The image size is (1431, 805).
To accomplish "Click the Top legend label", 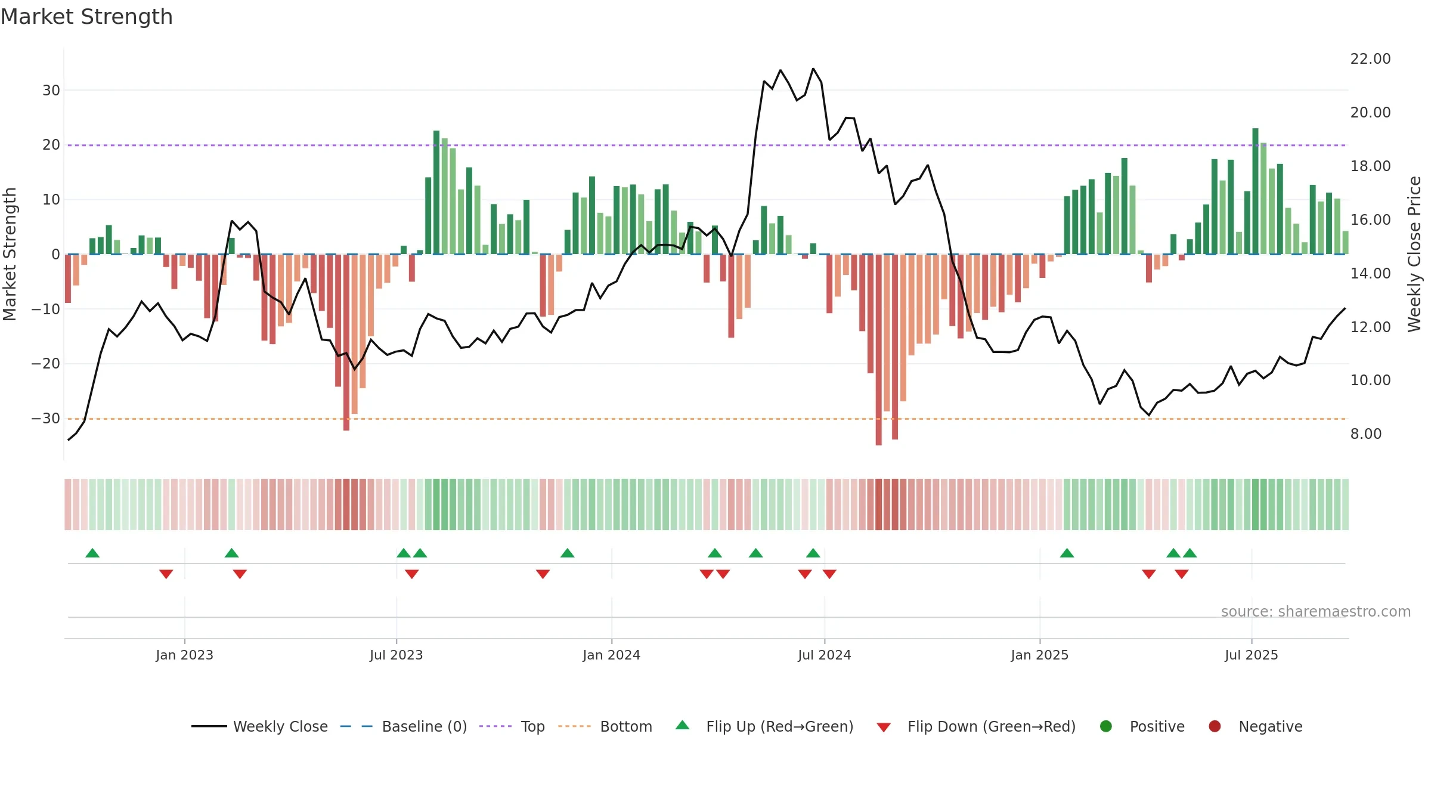I will tap(532, 726).
